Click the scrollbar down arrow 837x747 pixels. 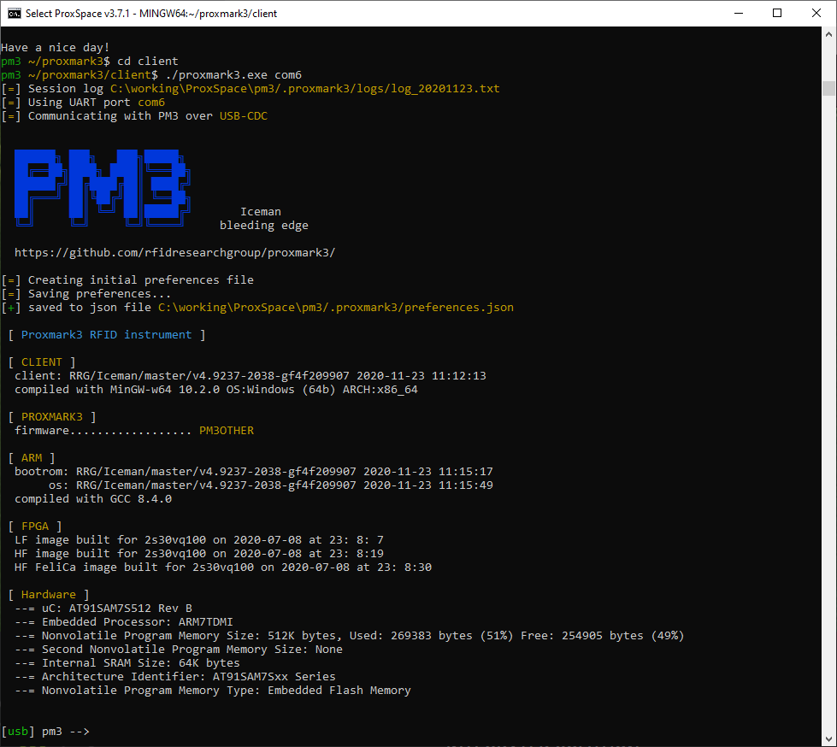pyautogui.click(x=828, y=738)
